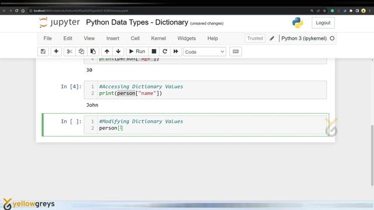The height and width of the screenshot is (210, 374).
Task: Open the Insert menu
Action: click(113, 38)
